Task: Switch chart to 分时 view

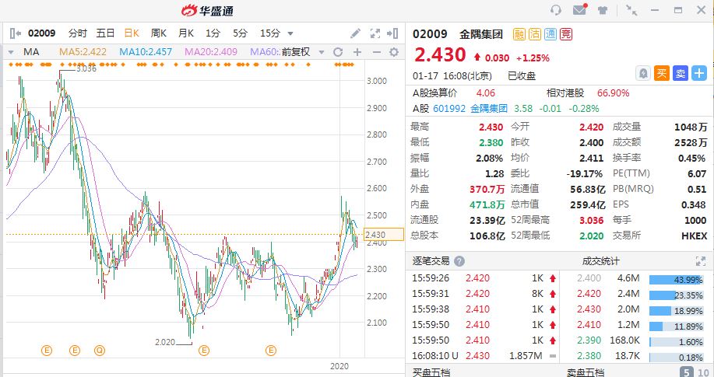Action: click(77, 33)
